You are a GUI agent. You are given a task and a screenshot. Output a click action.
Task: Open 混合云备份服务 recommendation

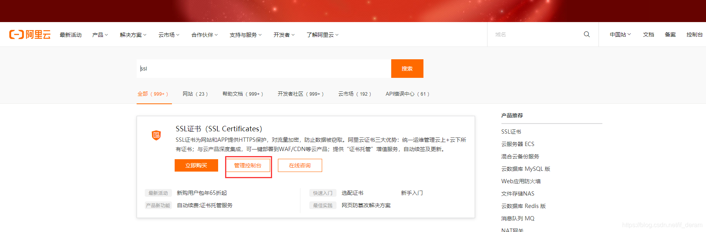click(x=520, y=156)
